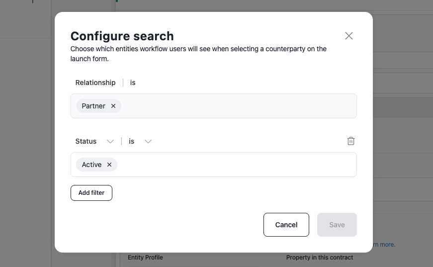Select the Partner chip label

[93, 106]
